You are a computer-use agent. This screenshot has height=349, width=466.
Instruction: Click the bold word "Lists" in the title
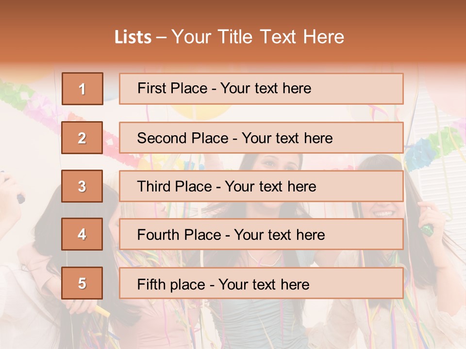point(133,37)
